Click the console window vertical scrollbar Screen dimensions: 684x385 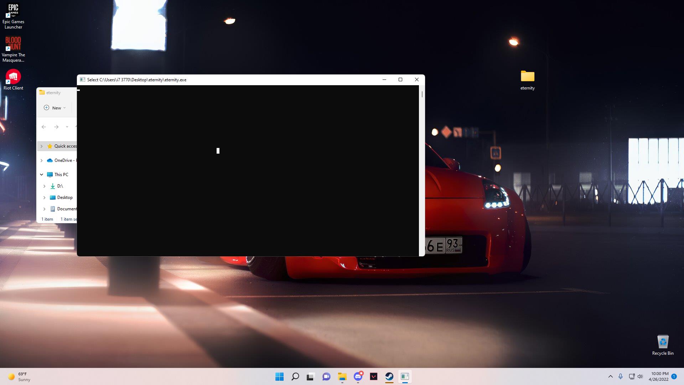pos(422,94)
